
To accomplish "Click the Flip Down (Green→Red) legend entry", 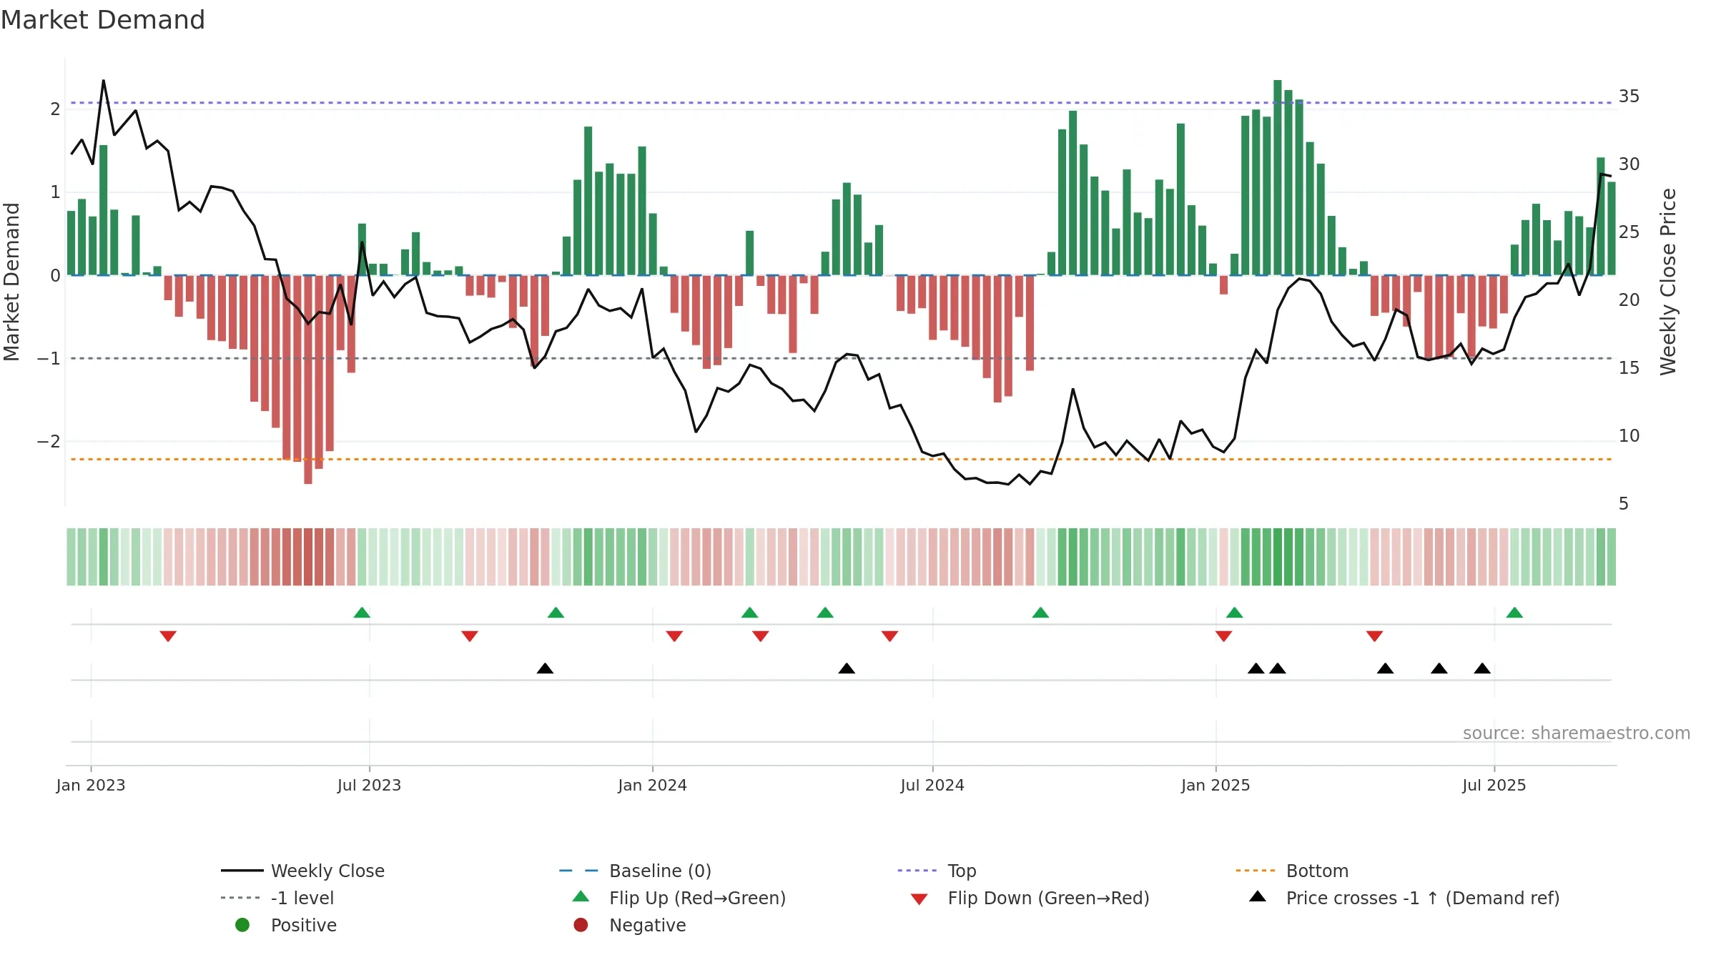I will 1030,898.
